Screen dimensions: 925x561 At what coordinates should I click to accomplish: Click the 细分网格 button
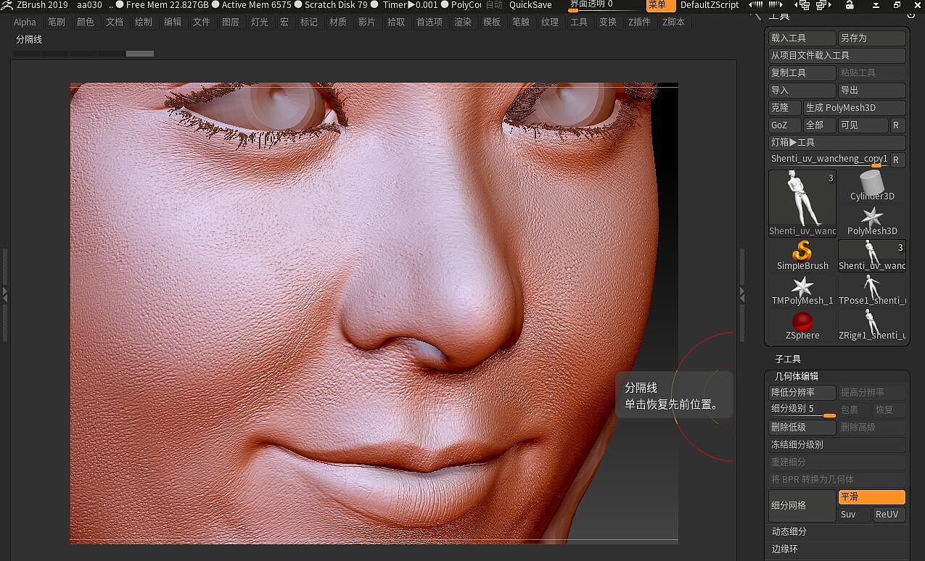[x=802, y=505]
